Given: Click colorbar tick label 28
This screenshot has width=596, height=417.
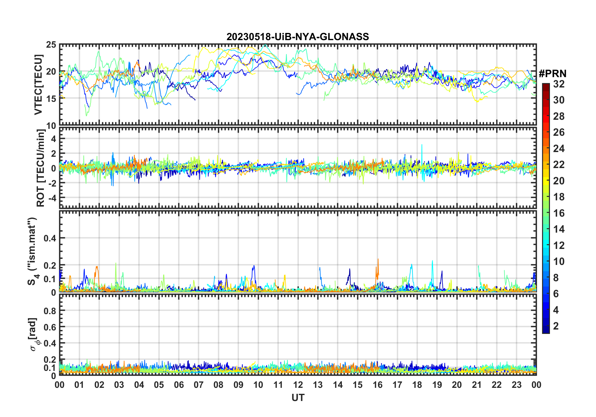Looking at the screenshot, I should click(559, 116).
